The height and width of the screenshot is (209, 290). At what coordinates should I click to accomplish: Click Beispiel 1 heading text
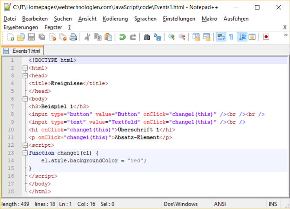click(x=57, y=107)
